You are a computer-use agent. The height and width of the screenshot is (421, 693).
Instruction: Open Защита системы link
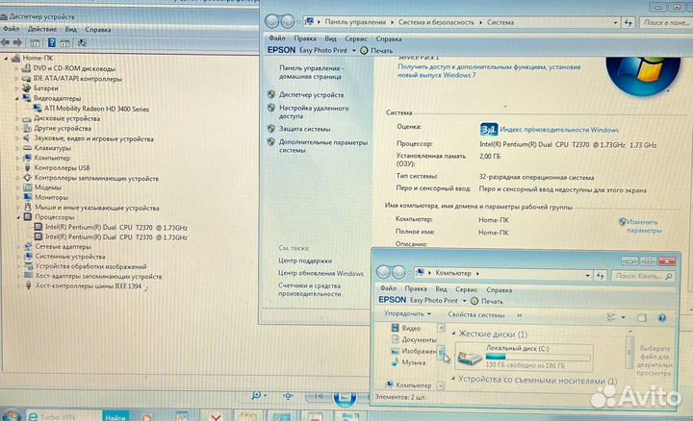point(304,129)
